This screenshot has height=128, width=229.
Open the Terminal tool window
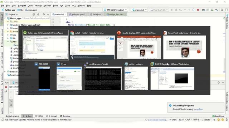point(65,116)
